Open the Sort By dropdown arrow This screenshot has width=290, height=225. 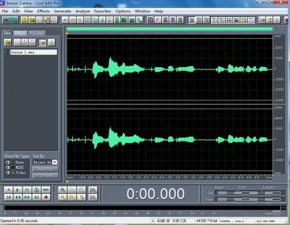(x=55, y=162)
